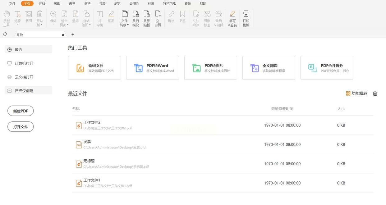Open the 旋转视图 dropdown
Image resolution: width=386 pixels, height=205 pixels.
[x=90, y=25]
